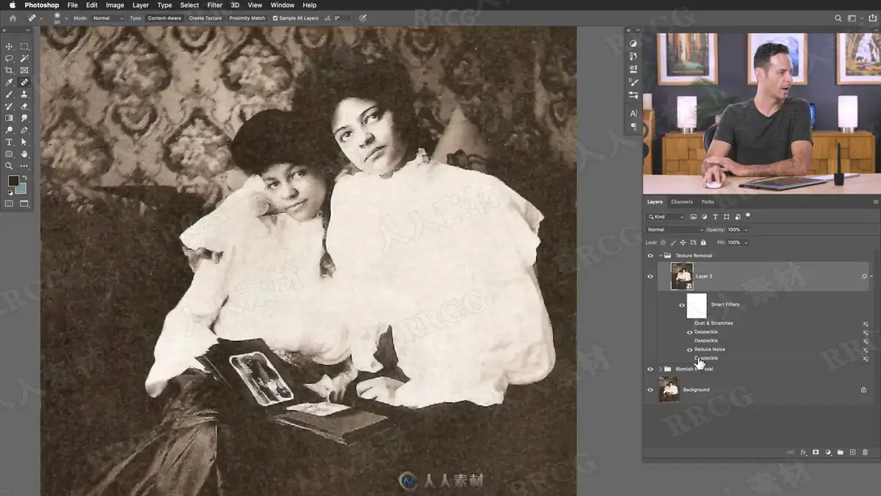Select the Smudge tool
The height and width of the screenshot is (496, 881).
pos(24,117)
